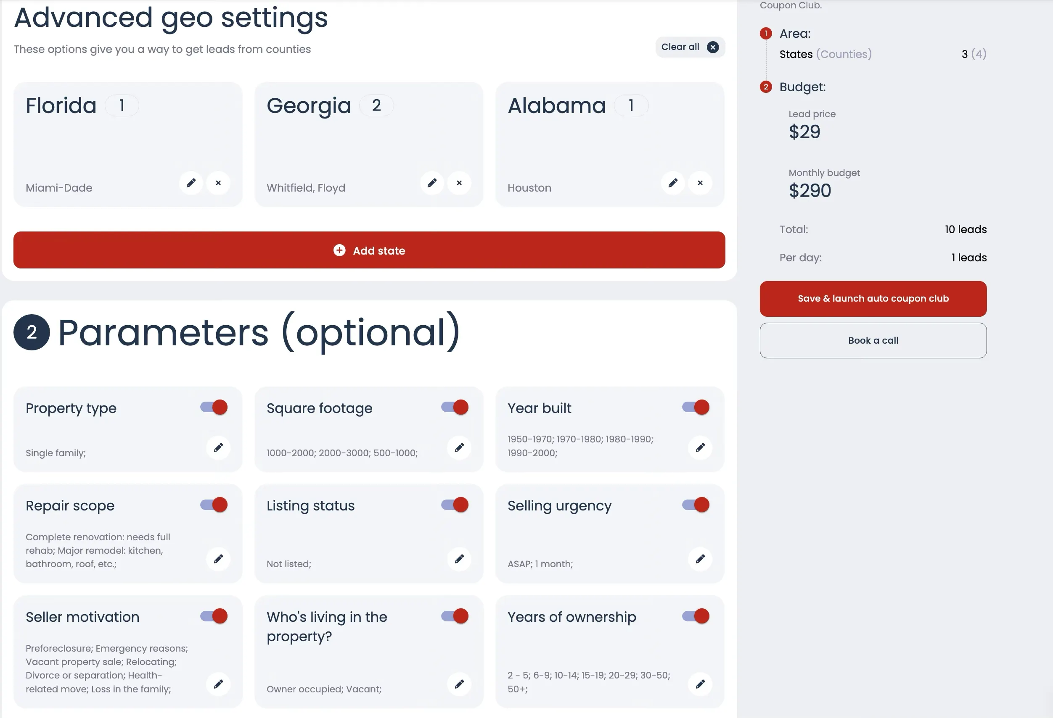Viewport: 1053px width, 718px height.
Task: Edit Square footage ranges
Action: pyautogui.click(x=460, y=448)
